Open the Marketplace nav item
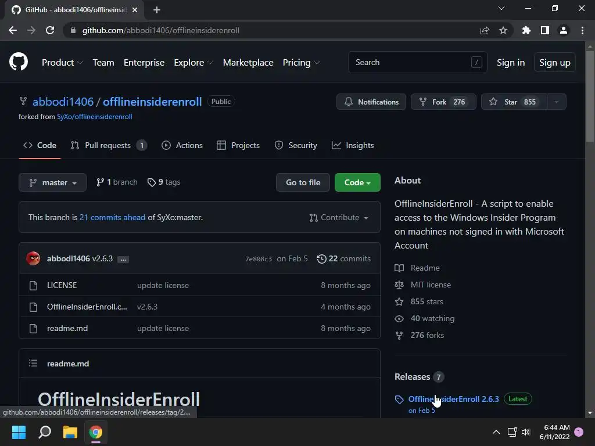The width and height of the screenshot is (595, 446). [x=248, y=63]
